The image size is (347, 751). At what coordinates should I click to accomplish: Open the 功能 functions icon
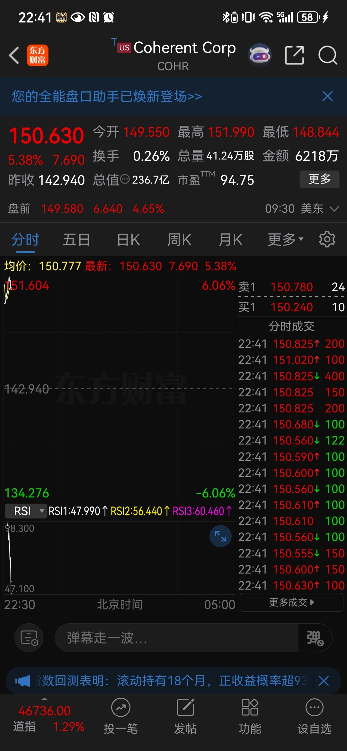click(250, 716)
